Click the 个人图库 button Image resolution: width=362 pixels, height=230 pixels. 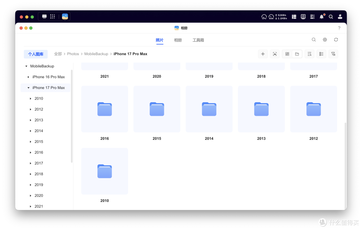click(x=36, y=54)
